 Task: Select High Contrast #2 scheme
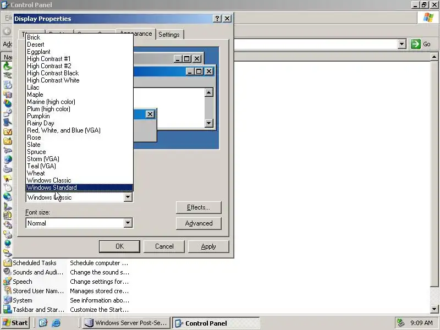click(x=79, y=66)
